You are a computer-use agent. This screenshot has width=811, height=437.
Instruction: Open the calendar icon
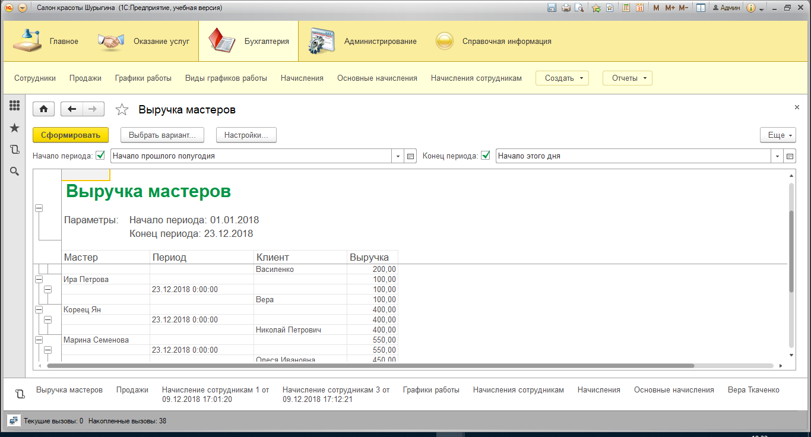(639, 8)
